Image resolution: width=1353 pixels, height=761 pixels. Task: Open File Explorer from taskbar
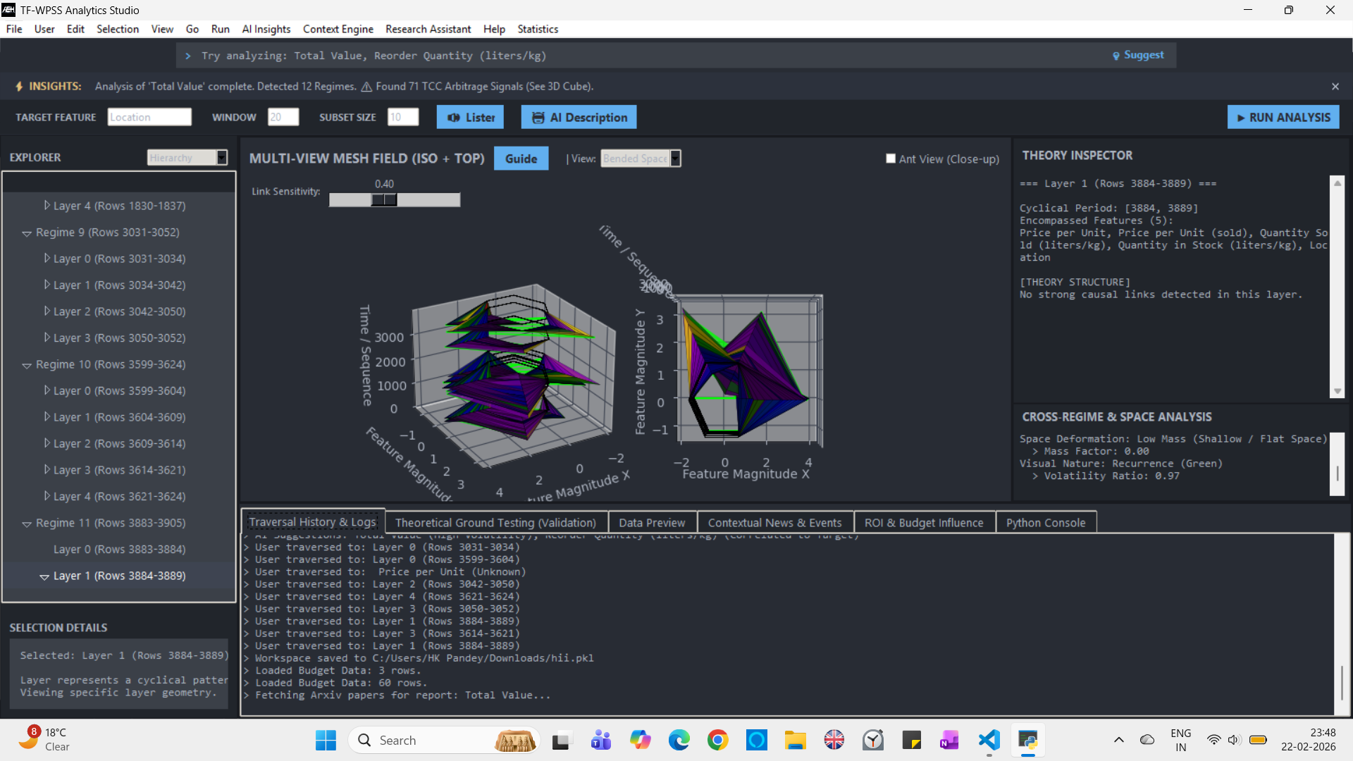point(796,740)
